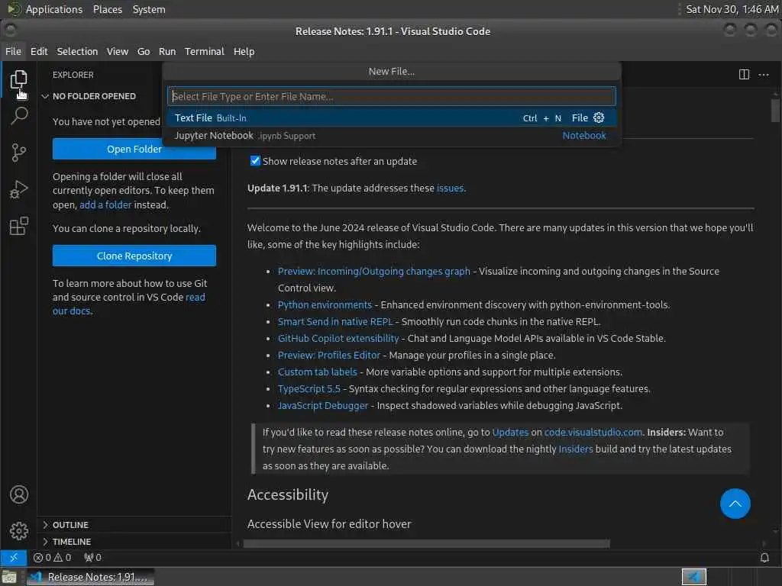Open the Source Control view icon
This screenshot has width=782, height=586.
(x=18, y=153)
